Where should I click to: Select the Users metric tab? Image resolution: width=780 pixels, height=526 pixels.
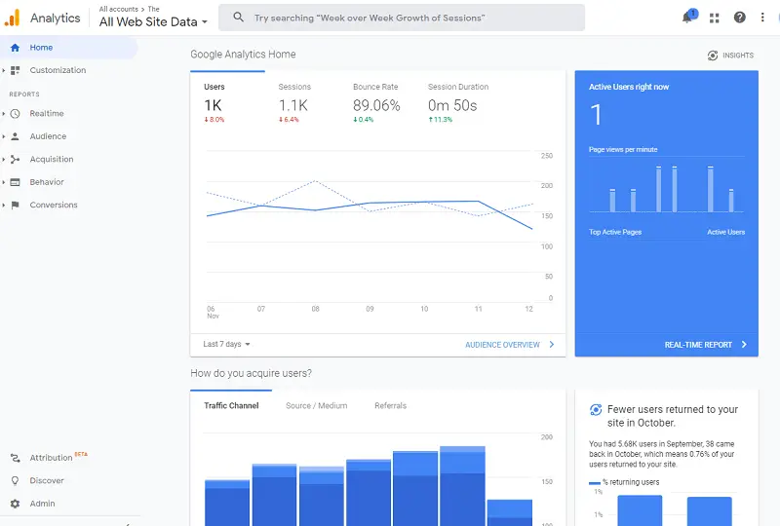(x=227, y=103)
